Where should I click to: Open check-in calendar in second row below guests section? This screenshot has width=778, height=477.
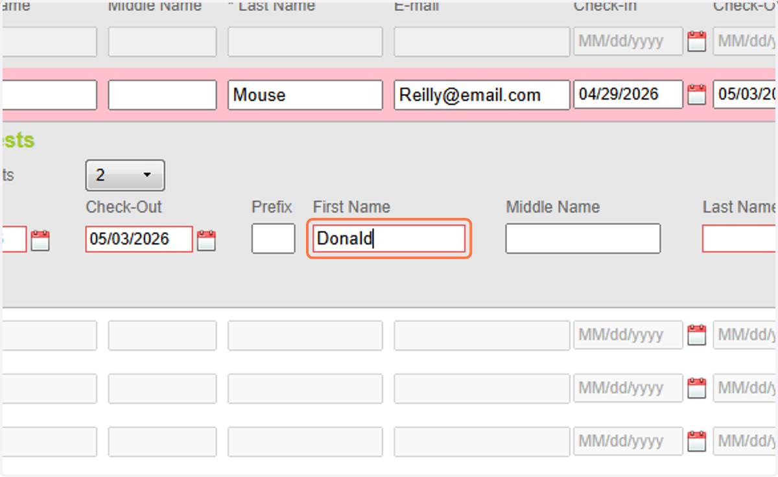(696, 388)
